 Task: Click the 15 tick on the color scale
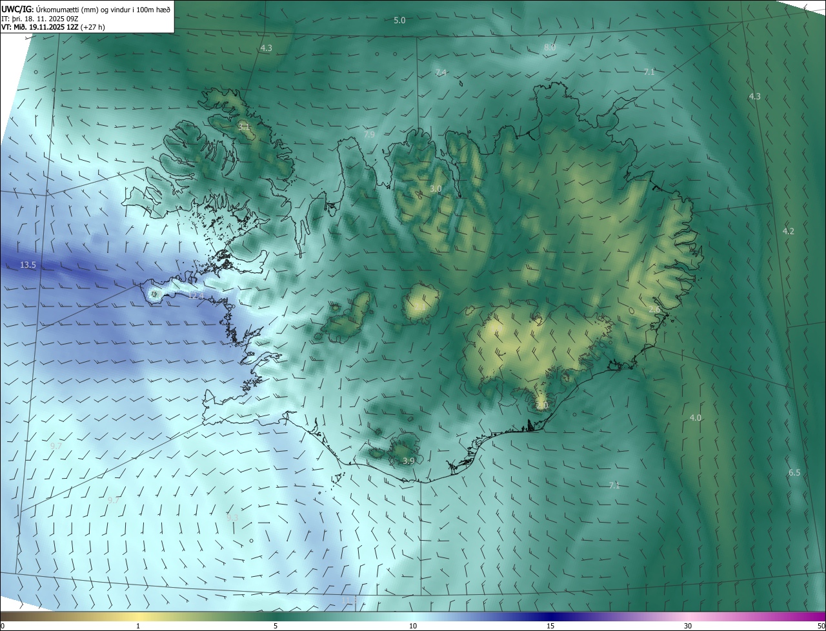point(550,626)
